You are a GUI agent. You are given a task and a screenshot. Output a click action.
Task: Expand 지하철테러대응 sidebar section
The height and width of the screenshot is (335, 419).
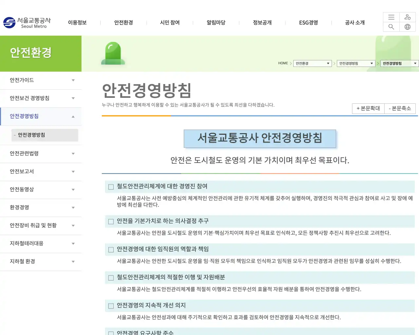click(x=41, y=243)
